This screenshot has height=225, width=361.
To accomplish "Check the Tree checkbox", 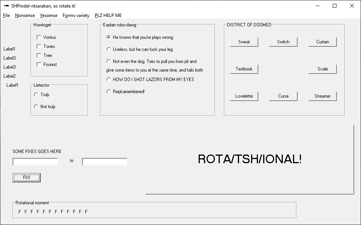I will point(39,55).
